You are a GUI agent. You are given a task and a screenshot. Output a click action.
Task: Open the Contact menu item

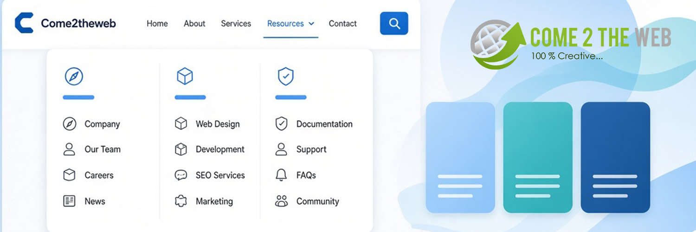coord(343,24)
